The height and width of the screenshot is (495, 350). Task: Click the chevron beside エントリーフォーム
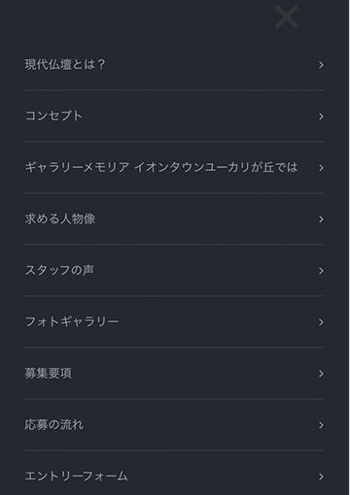[321, 477]
